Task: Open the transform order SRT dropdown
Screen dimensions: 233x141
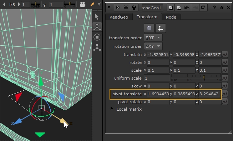Action: 153,38
